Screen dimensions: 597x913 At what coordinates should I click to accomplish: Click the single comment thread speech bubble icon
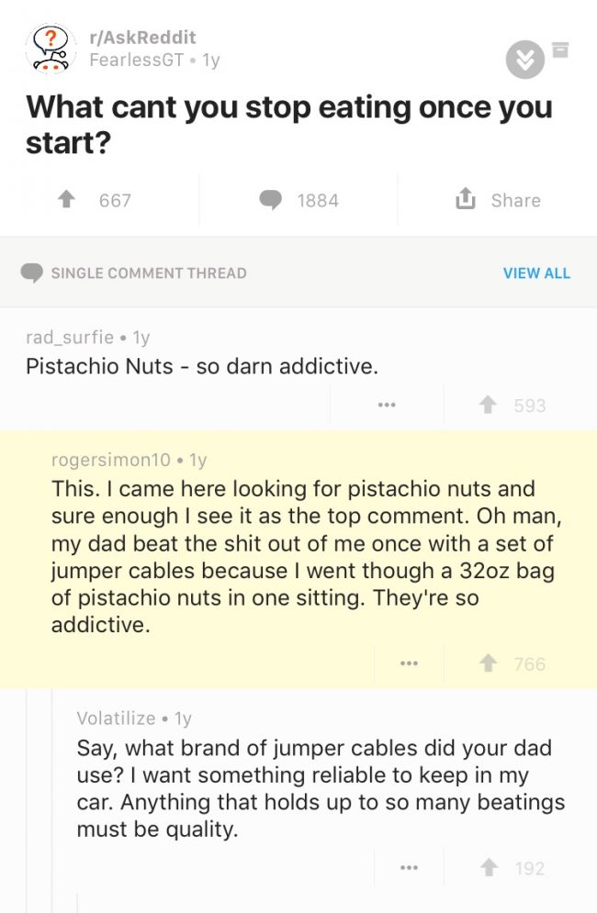(x=31, y=273)
